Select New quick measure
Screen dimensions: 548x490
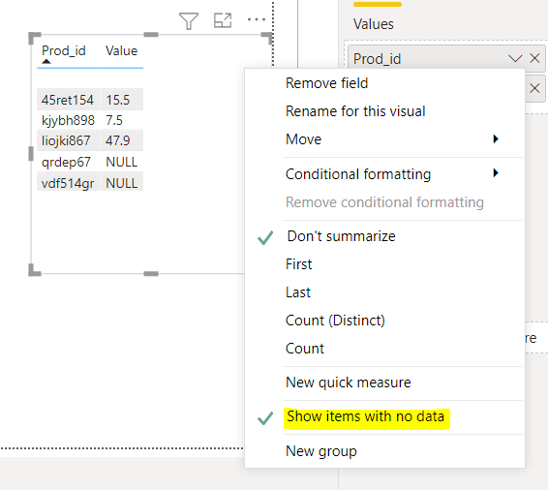384,383
